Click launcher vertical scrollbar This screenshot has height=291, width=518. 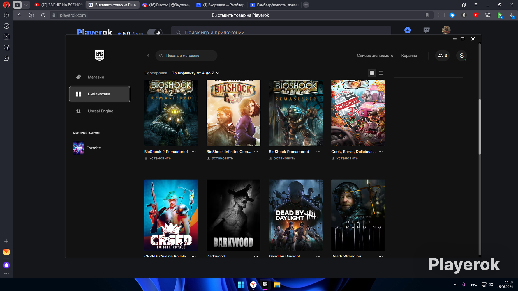coord(480,127)
